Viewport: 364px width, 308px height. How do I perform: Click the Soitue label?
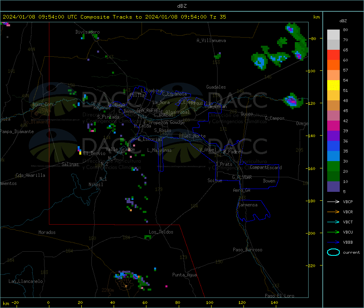point(215,181)
